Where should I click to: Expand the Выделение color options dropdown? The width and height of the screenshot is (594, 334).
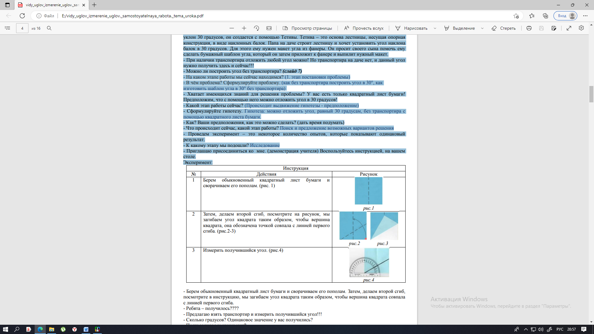tap(482, 28)
